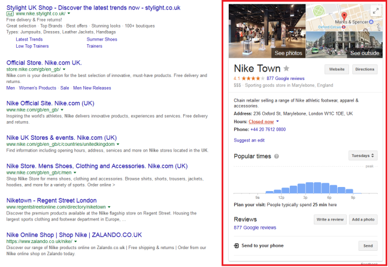Click the Men sitelink
Image resolution: width=388 pixels, height=267 pixels.
[11, 88]
